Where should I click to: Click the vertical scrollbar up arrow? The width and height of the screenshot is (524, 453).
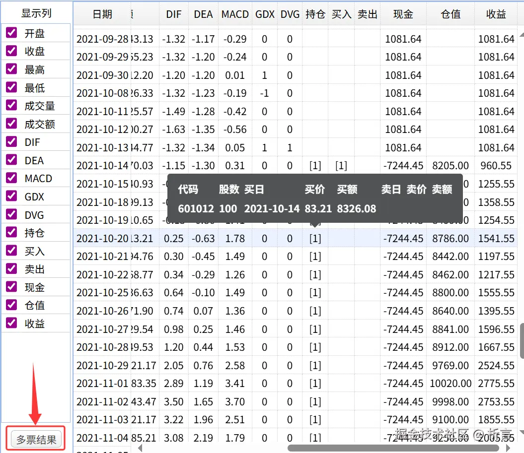click(522, 35)
